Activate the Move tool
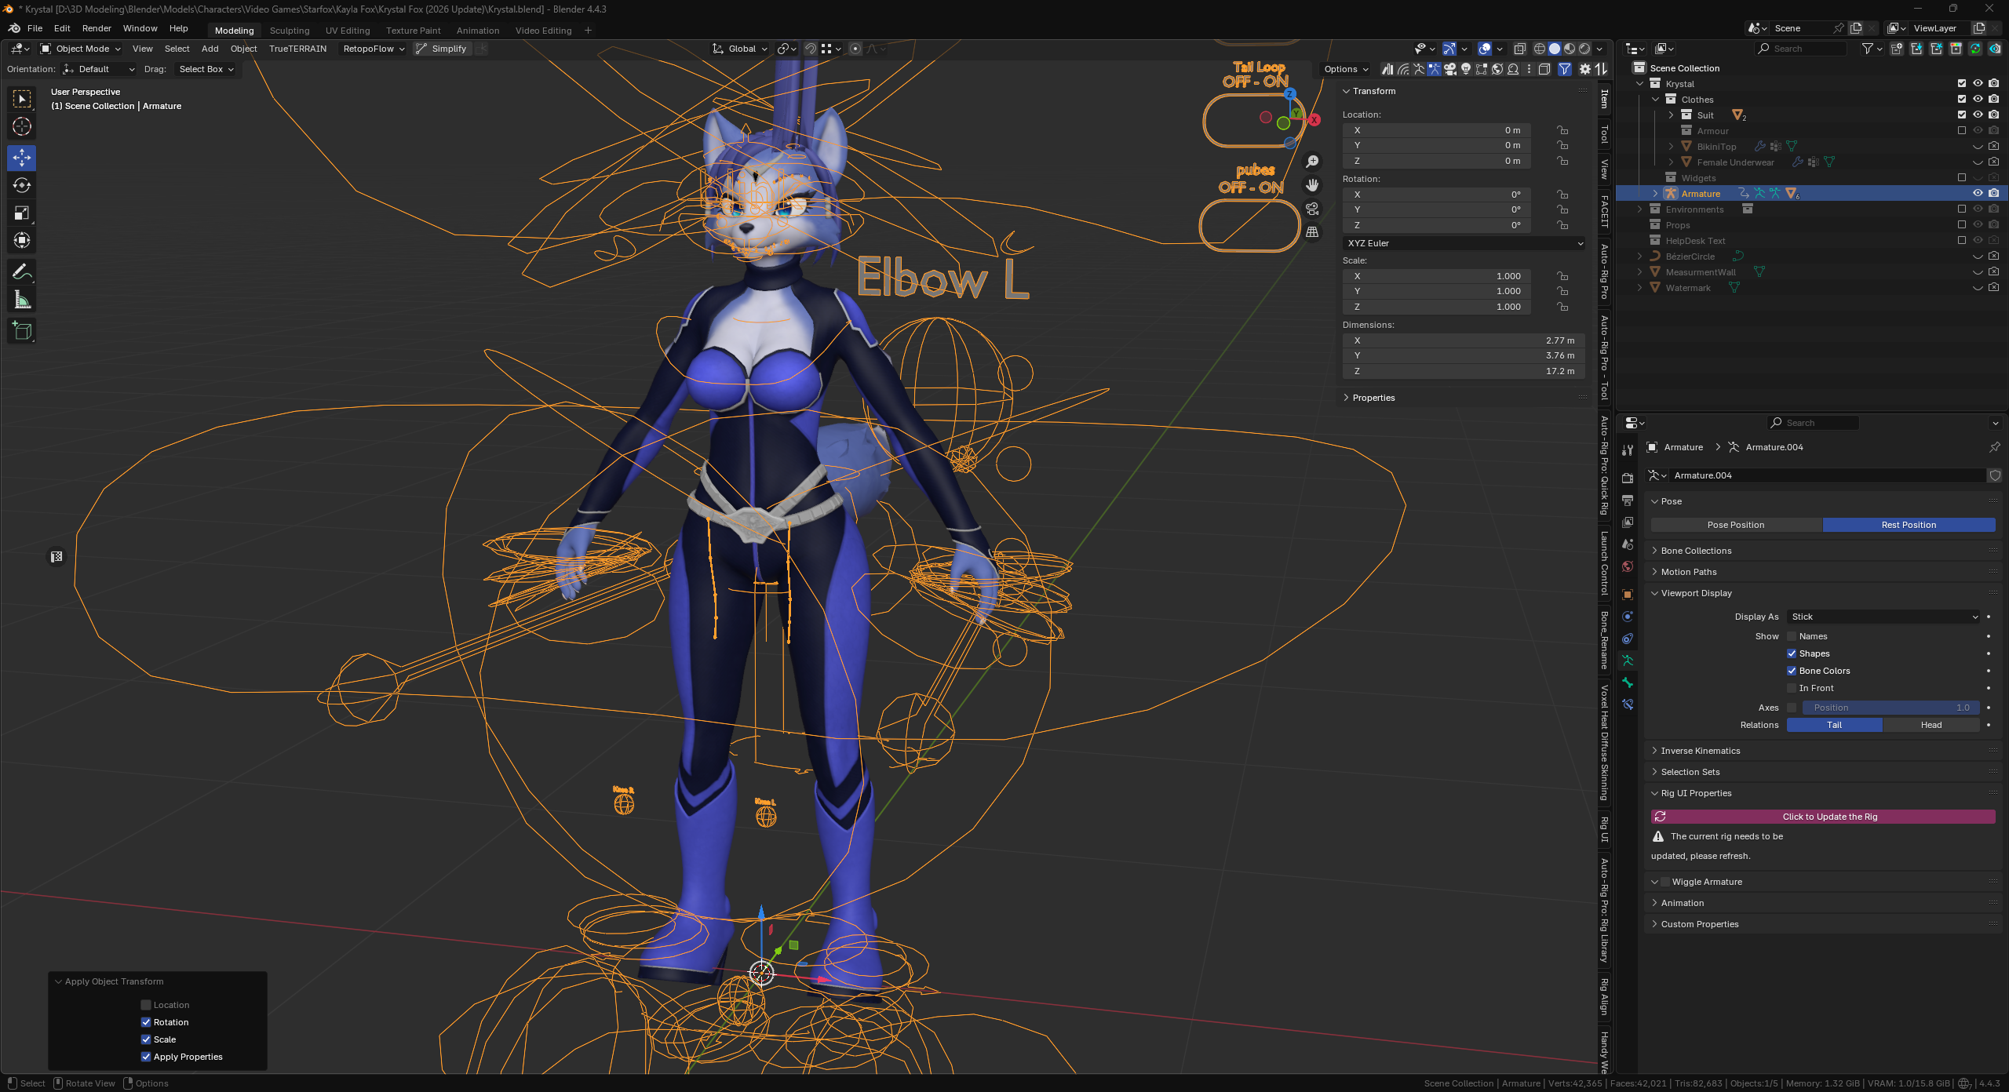 (x=22, y=158)
